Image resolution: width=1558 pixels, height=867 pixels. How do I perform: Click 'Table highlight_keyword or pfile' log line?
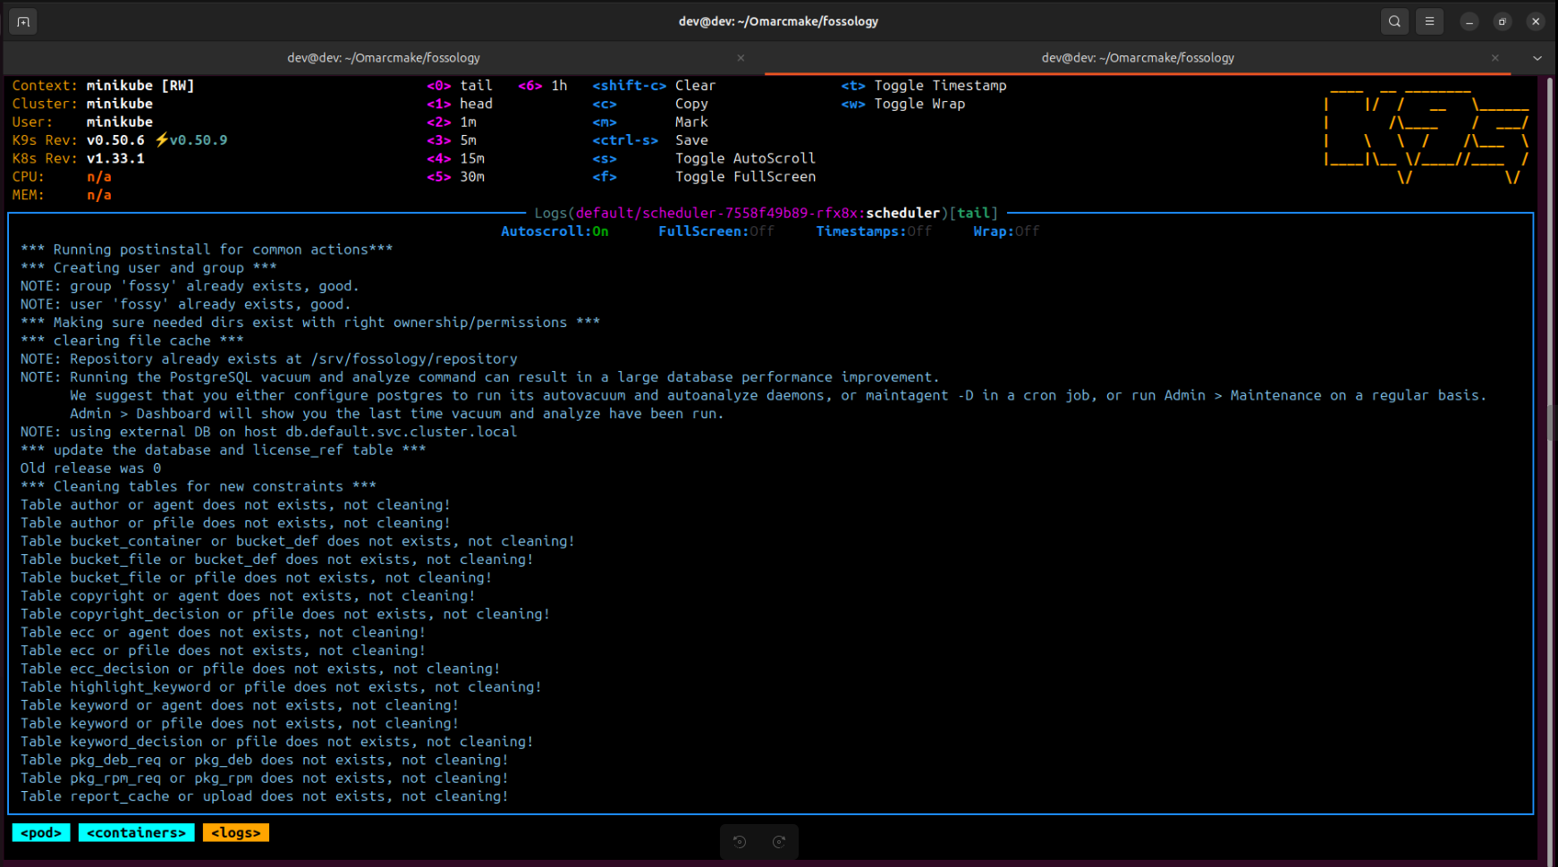point(281,686)
